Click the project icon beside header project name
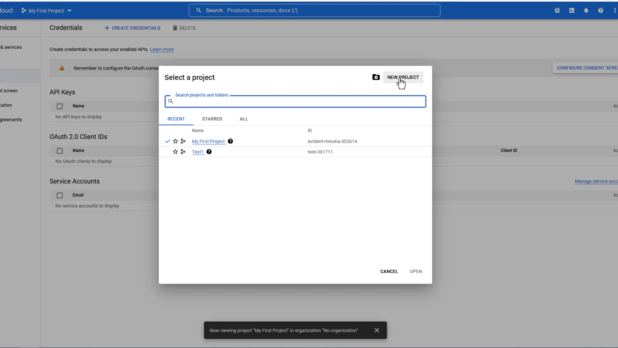This screenshot has height=348, width=618. (24, 11)
